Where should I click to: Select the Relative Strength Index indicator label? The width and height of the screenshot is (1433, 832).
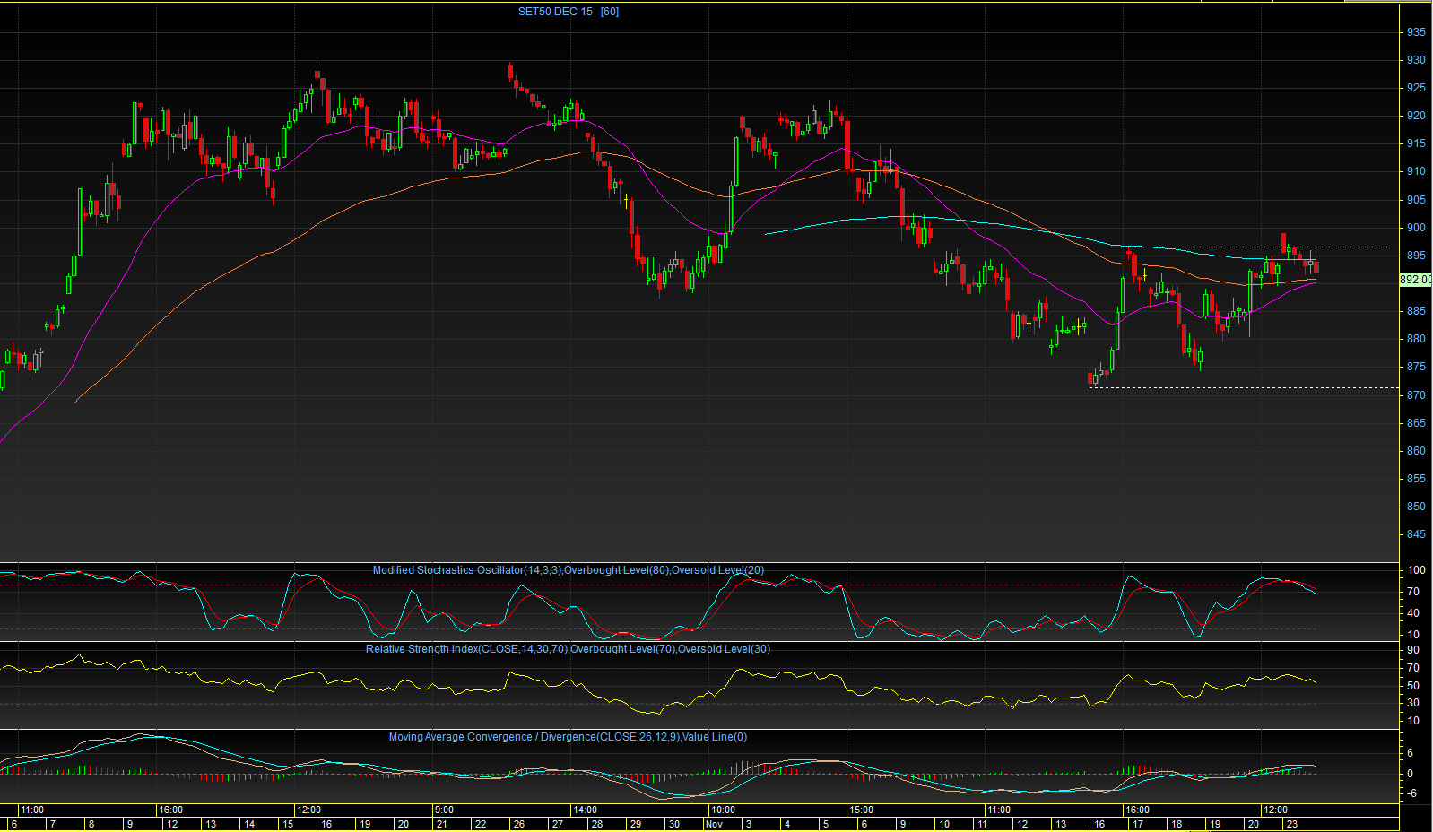[568, 649]
